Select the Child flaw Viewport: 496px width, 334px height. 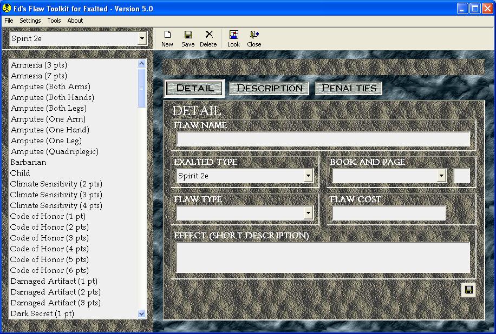click(x=20, y=173)
